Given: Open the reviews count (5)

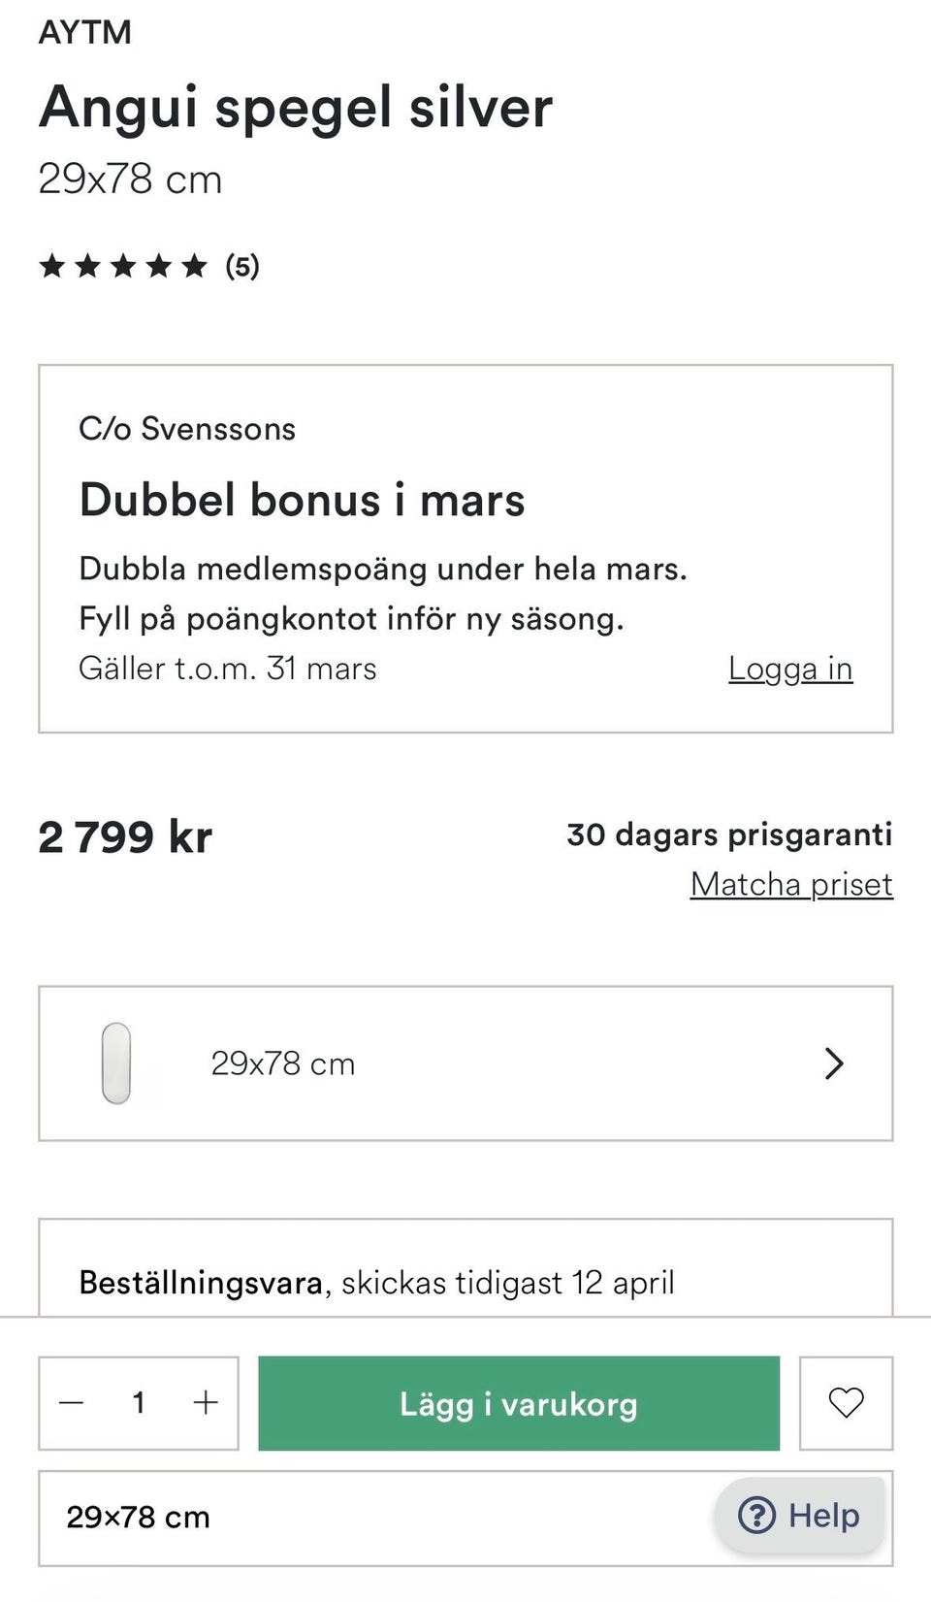Looking at the screenshot, I should point(242,266).
